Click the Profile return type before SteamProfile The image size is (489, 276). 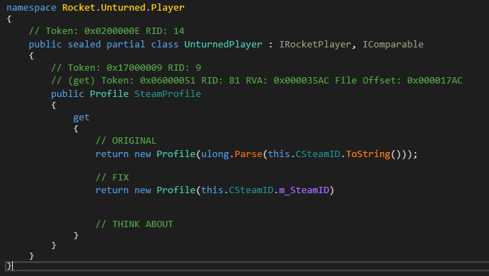[109, 94]
